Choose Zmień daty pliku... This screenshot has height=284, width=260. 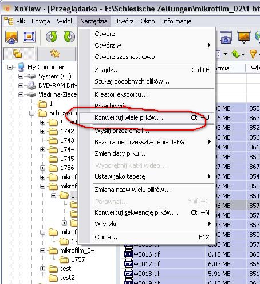(x=147, y=153)
